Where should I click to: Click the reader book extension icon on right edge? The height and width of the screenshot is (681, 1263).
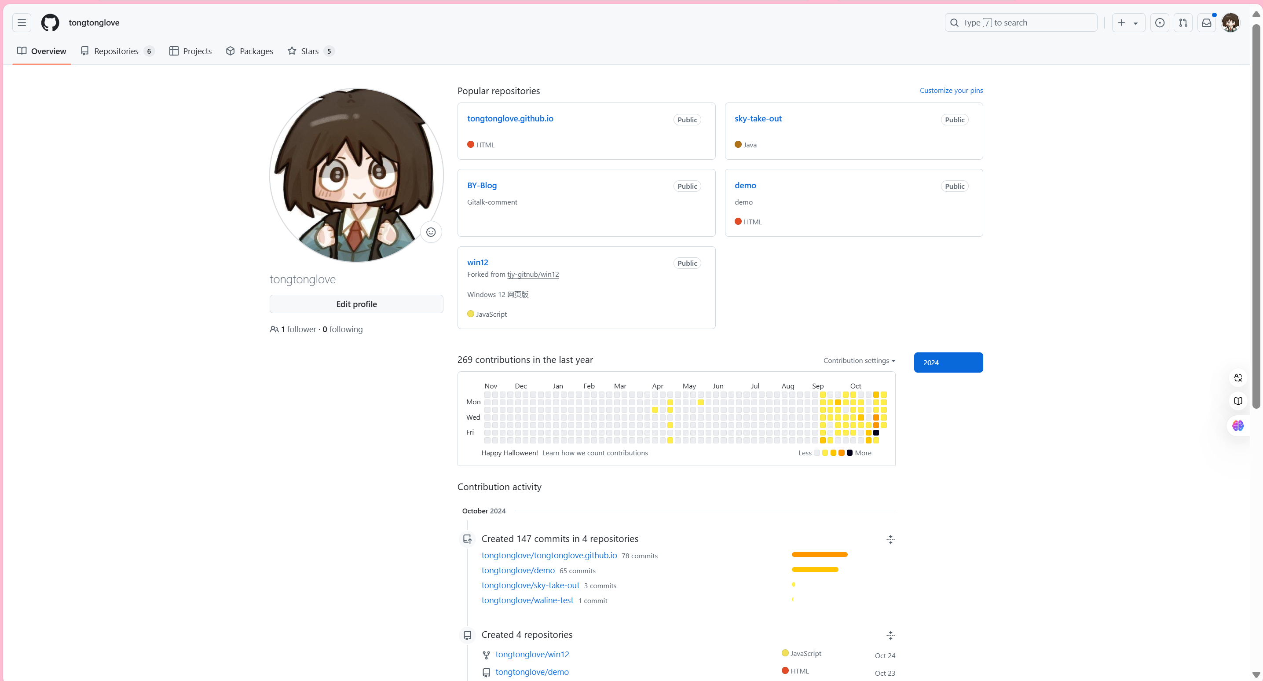tap(1238, 401)
